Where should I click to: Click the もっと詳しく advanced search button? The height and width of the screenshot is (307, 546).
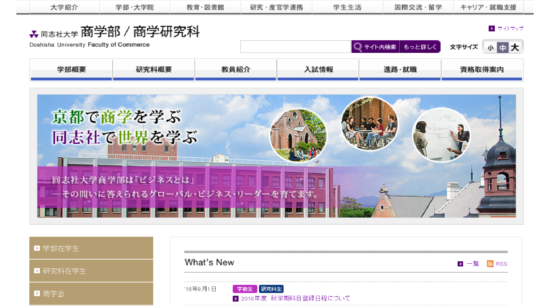pos(420,47)
